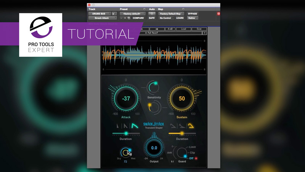Close the plug-in window with red button

[x=89, y=5]
